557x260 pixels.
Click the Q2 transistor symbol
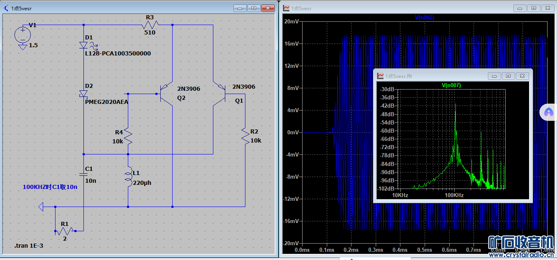click(166, 94)
